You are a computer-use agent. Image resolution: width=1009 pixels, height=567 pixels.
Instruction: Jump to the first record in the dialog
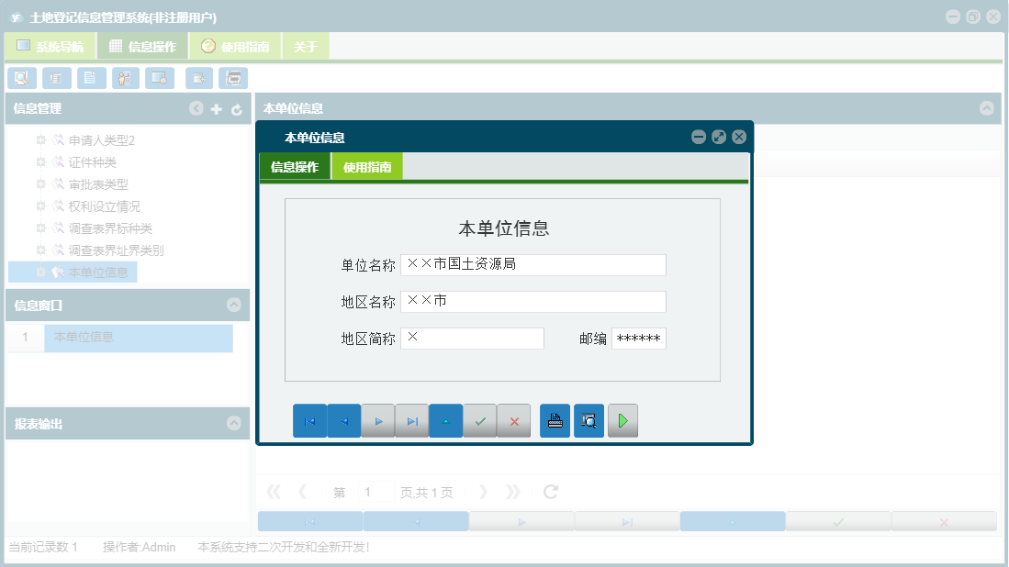310,421
